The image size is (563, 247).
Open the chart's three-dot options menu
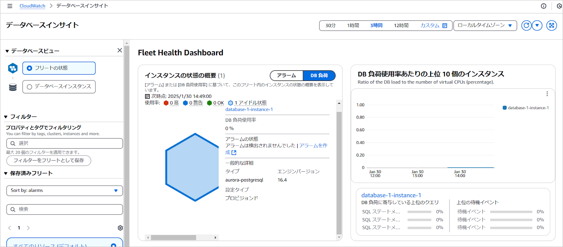click(547, 94)
